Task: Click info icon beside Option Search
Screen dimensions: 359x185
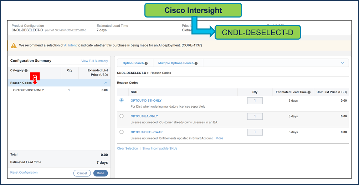Action: (x=146, y=63)
